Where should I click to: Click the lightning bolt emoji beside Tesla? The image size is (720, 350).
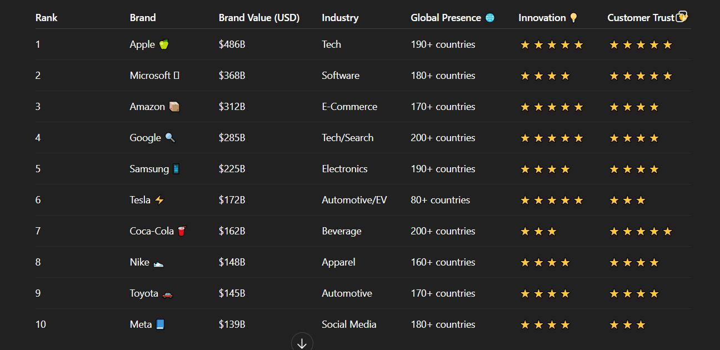(x=159, y=200)
